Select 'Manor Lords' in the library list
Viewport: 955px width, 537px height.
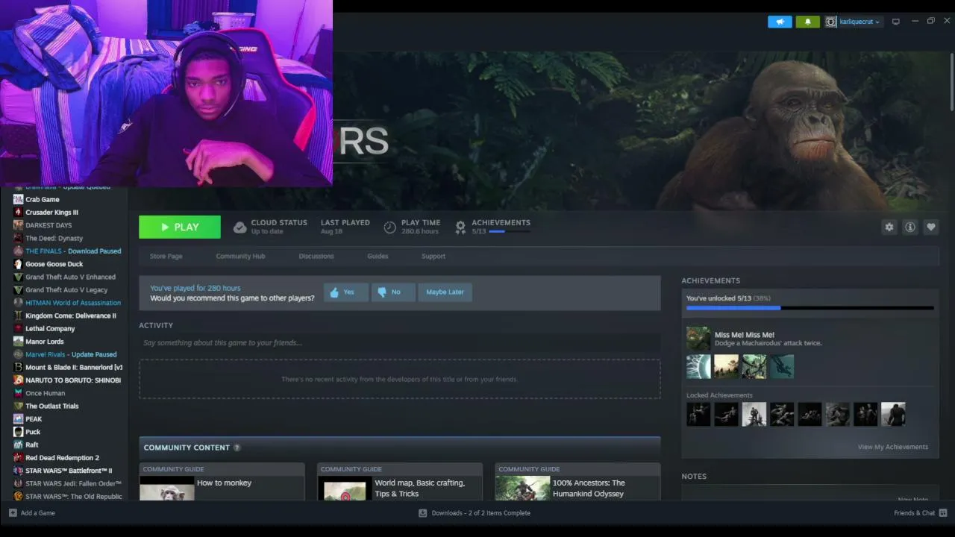45,342
